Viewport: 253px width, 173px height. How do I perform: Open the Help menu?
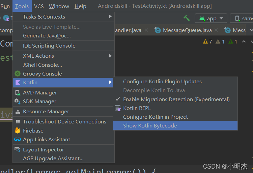[x=80, y=6]
